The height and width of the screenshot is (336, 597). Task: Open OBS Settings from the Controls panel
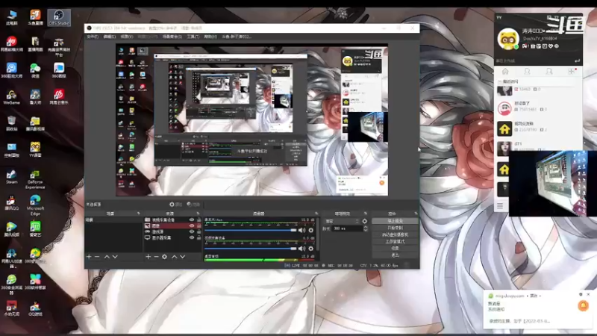click(395, 249)
